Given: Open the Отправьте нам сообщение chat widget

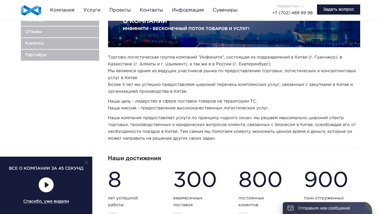Looking at the screenshot, I should click(x=327, y=208).
